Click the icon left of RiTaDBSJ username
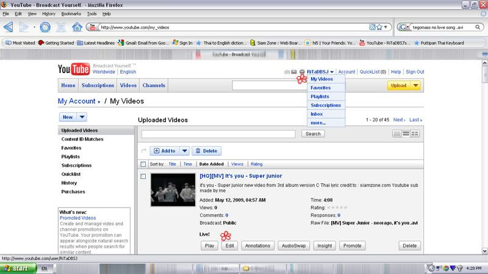Screen dimensions: 488x274 click(x=302, y=72)
